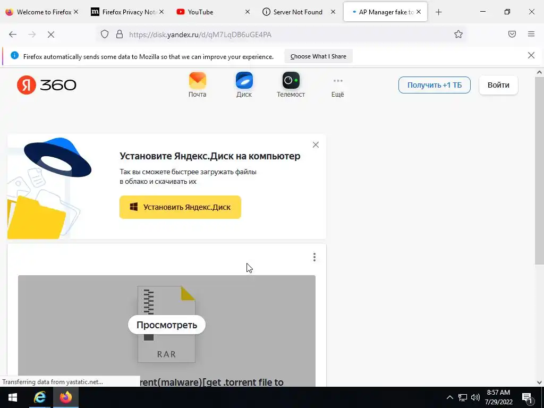544x408 pixels.
Task: Open the Firefox hamburger menu
Action: pyautogui.click(x=531, y=34)
